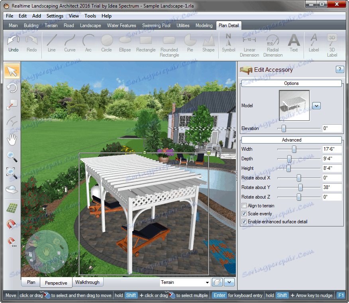Image resolution: width=349 pixels, height=303 pixels.
Task: Open the View menu
Action: [74, 16]
